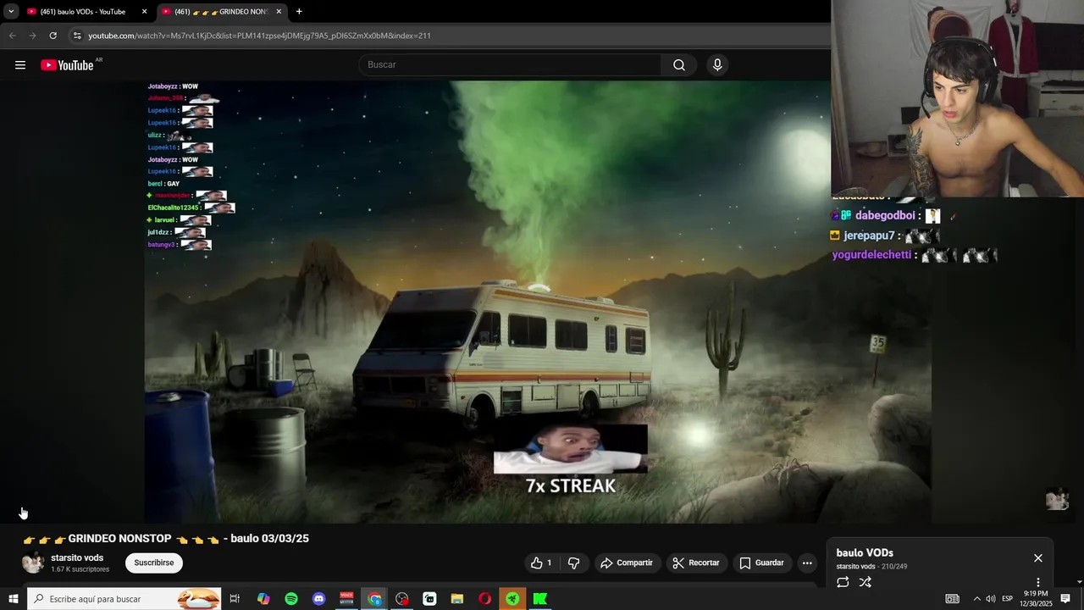
Task: Open new browser tab with plus
Action: (299, 12)
